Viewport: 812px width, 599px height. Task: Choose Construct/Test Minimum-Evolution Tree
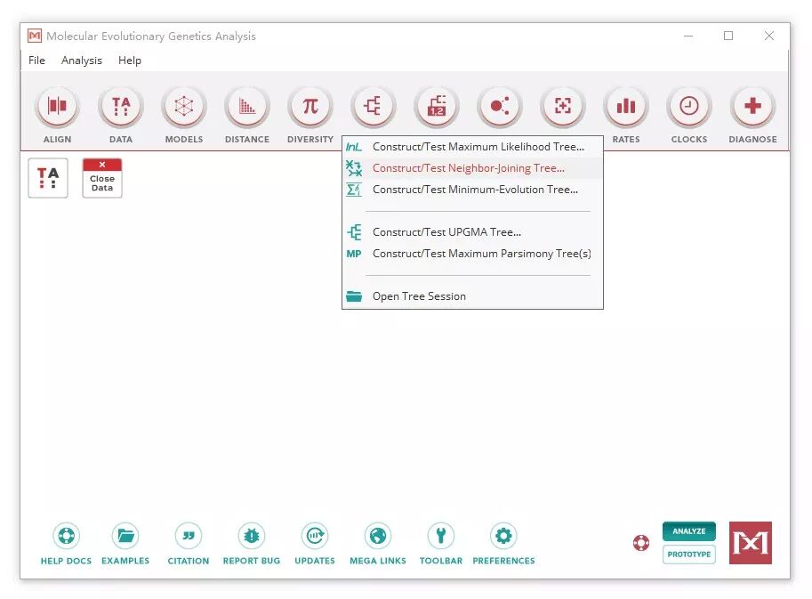(x=472, y=190)
